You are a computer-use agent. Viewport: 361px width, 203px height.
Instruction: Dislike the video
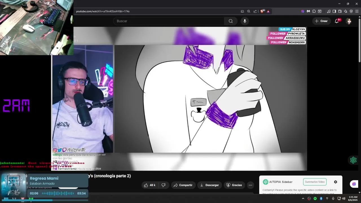click(163, 185)
